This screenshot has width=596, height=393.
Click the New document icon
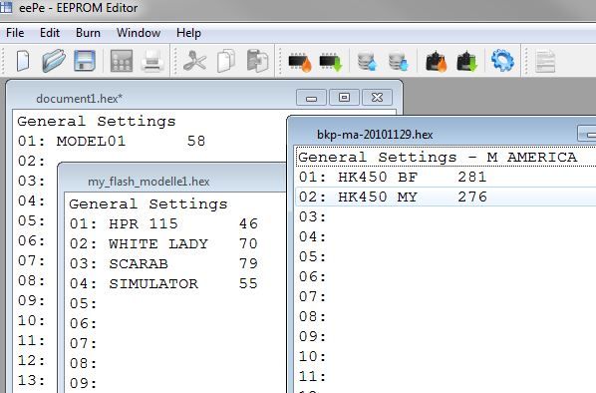click(x=23, y=61)
